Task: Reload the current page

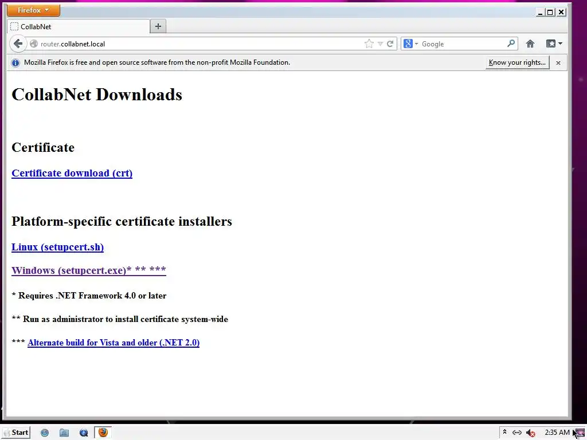Action: tap(390, 44)
